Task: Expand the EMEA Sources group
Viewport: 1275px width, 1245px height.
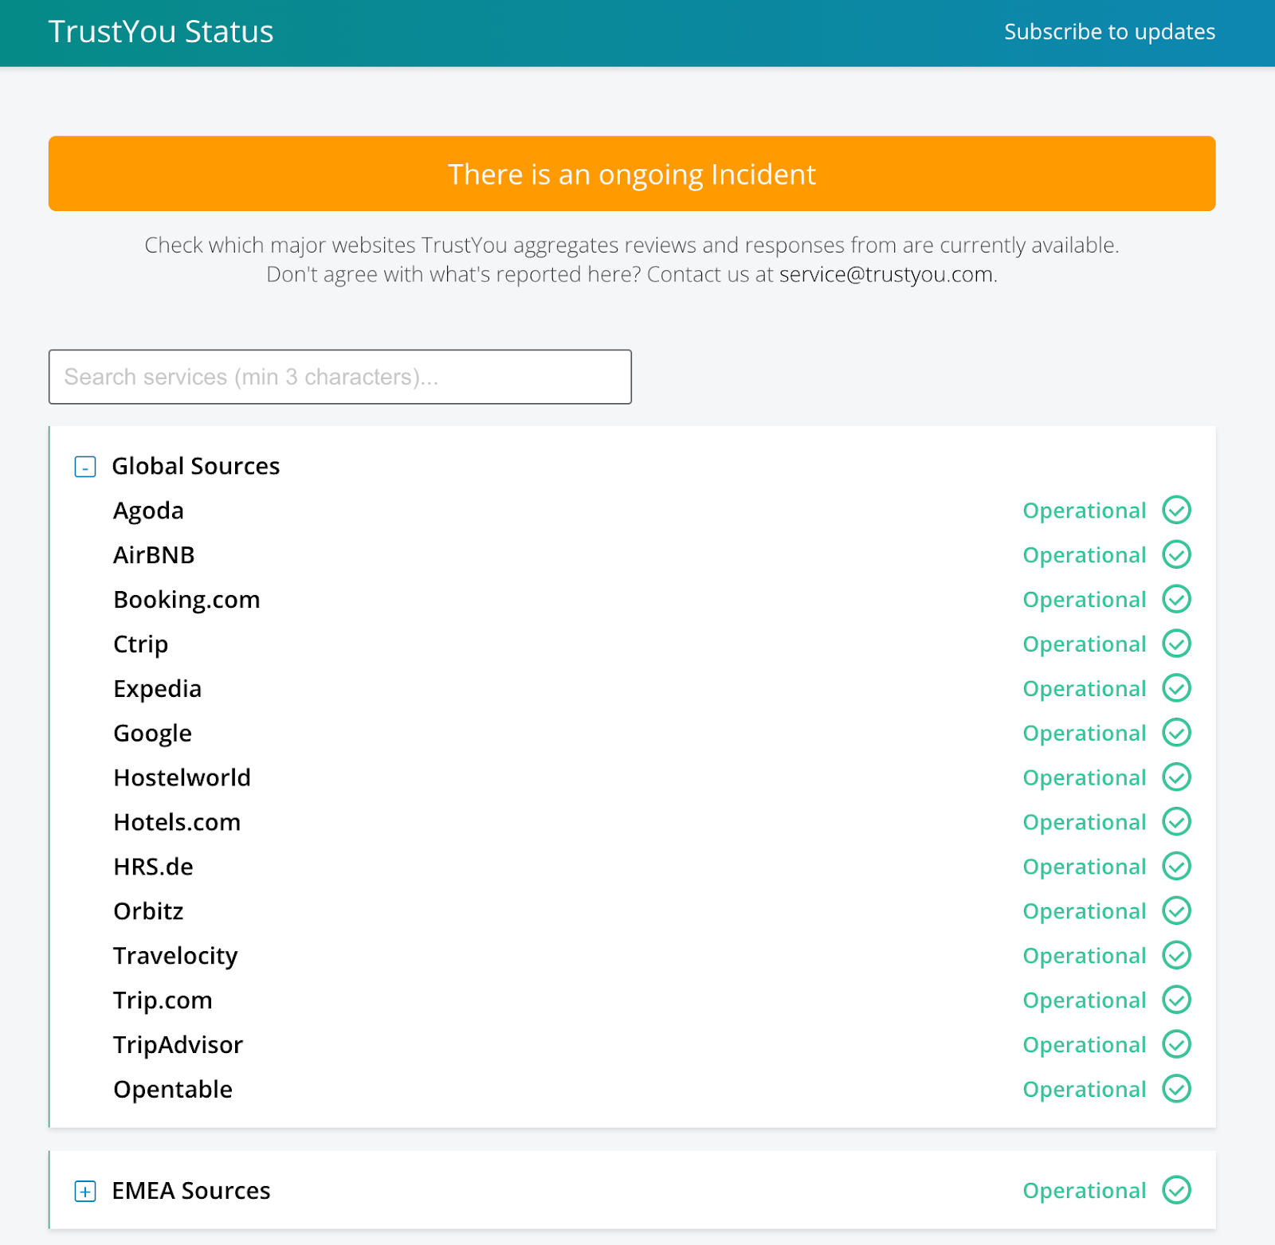Action: (x=85, y=1191)
